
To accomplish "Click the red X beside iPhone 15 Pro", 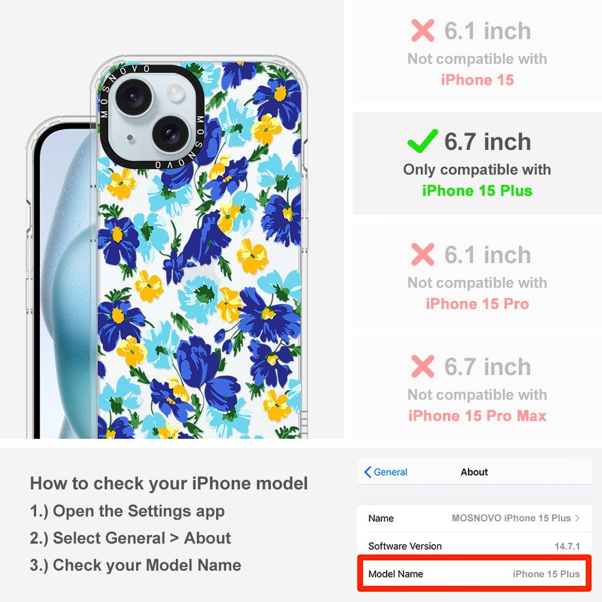I will tap(423, 254).
